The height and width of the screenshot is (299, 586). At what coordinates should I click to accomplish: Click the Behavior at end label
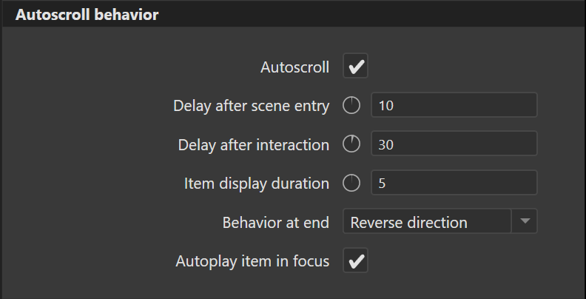coord(276,222)
